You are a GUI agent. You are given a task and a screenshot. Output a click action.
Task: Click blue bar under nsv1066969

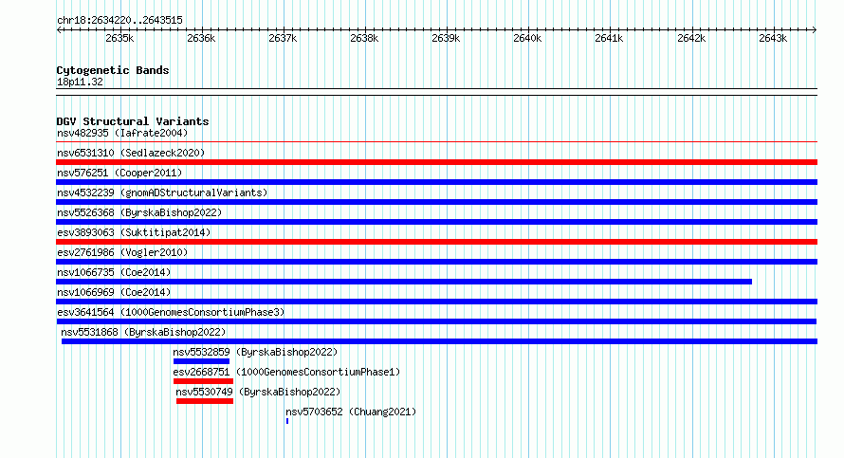436,302
